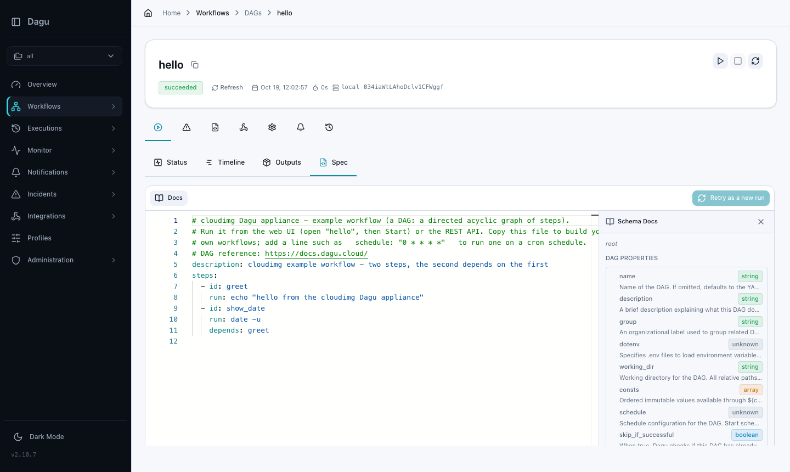The width and height of the screenshot is (790, 472).
Task: Open the Monitor section
Action: click(x=64, y=150)
